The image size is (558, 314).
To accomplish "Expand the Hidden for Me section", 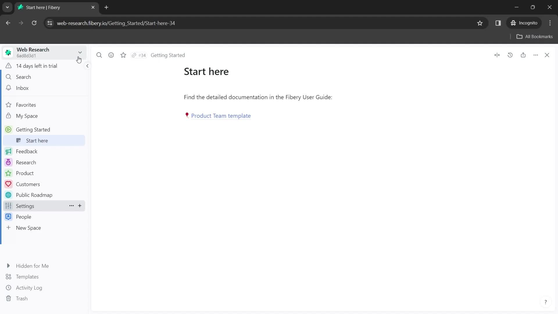I will click(8, 266).
